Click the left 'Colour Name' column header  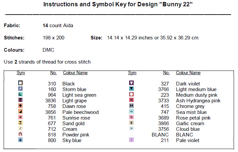click(75, 73)
